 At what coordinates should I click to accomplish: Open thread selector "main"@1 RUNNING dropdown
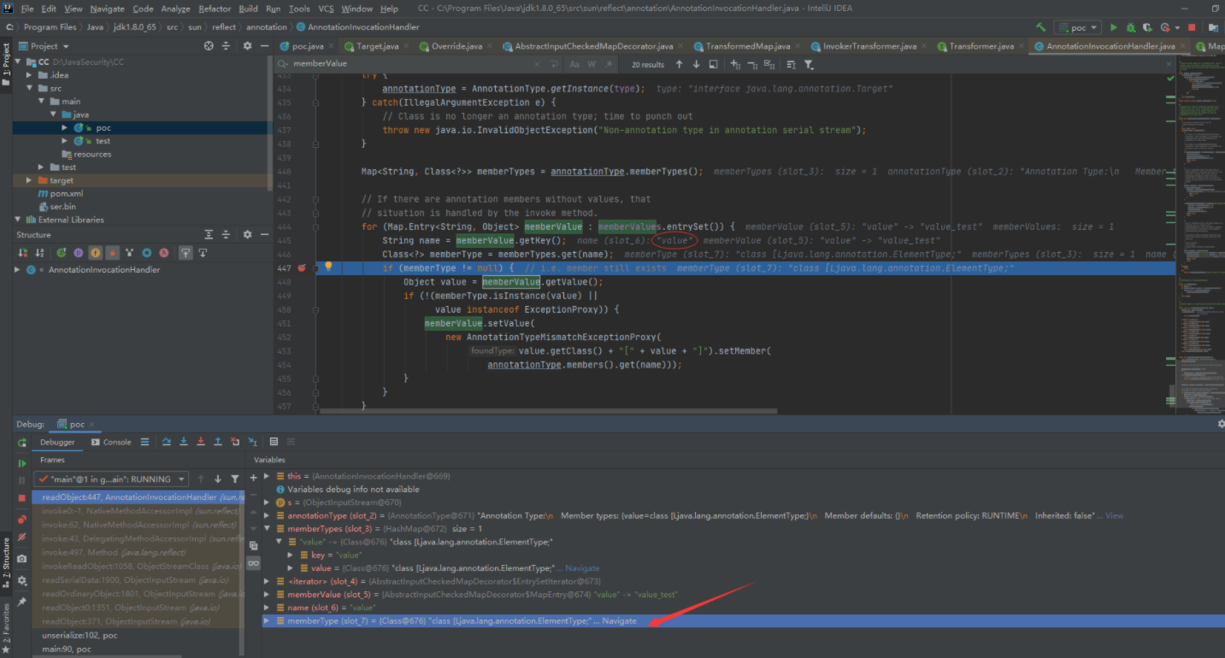point(113,479)
